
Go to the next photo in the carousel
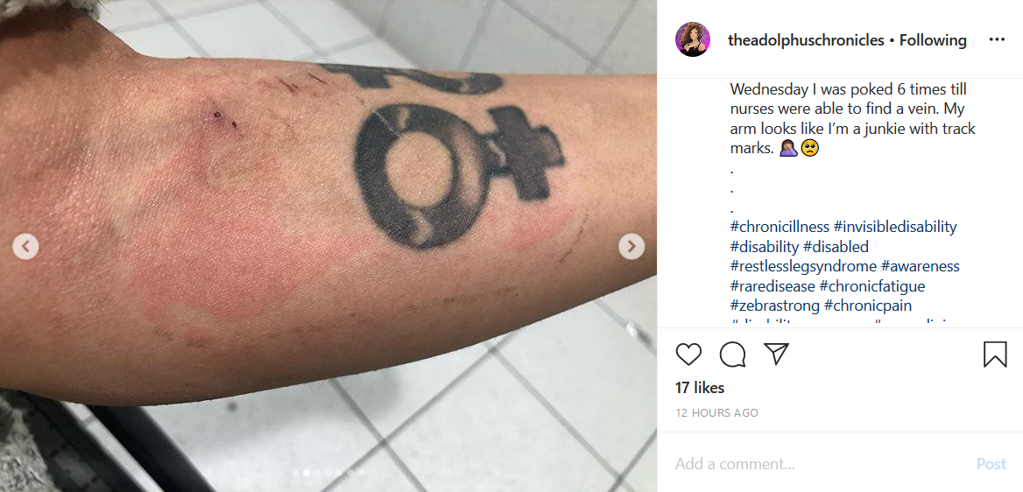tap(631, 246)
